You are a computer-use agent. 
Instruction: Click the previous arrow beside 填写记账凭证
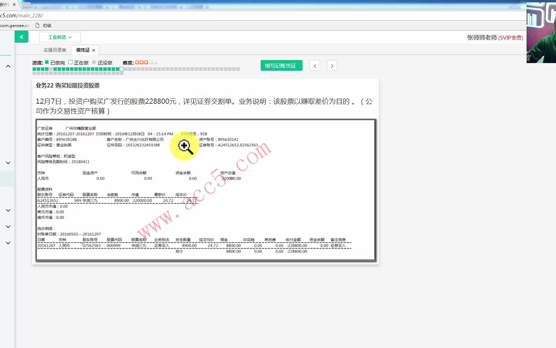(314, 65)
